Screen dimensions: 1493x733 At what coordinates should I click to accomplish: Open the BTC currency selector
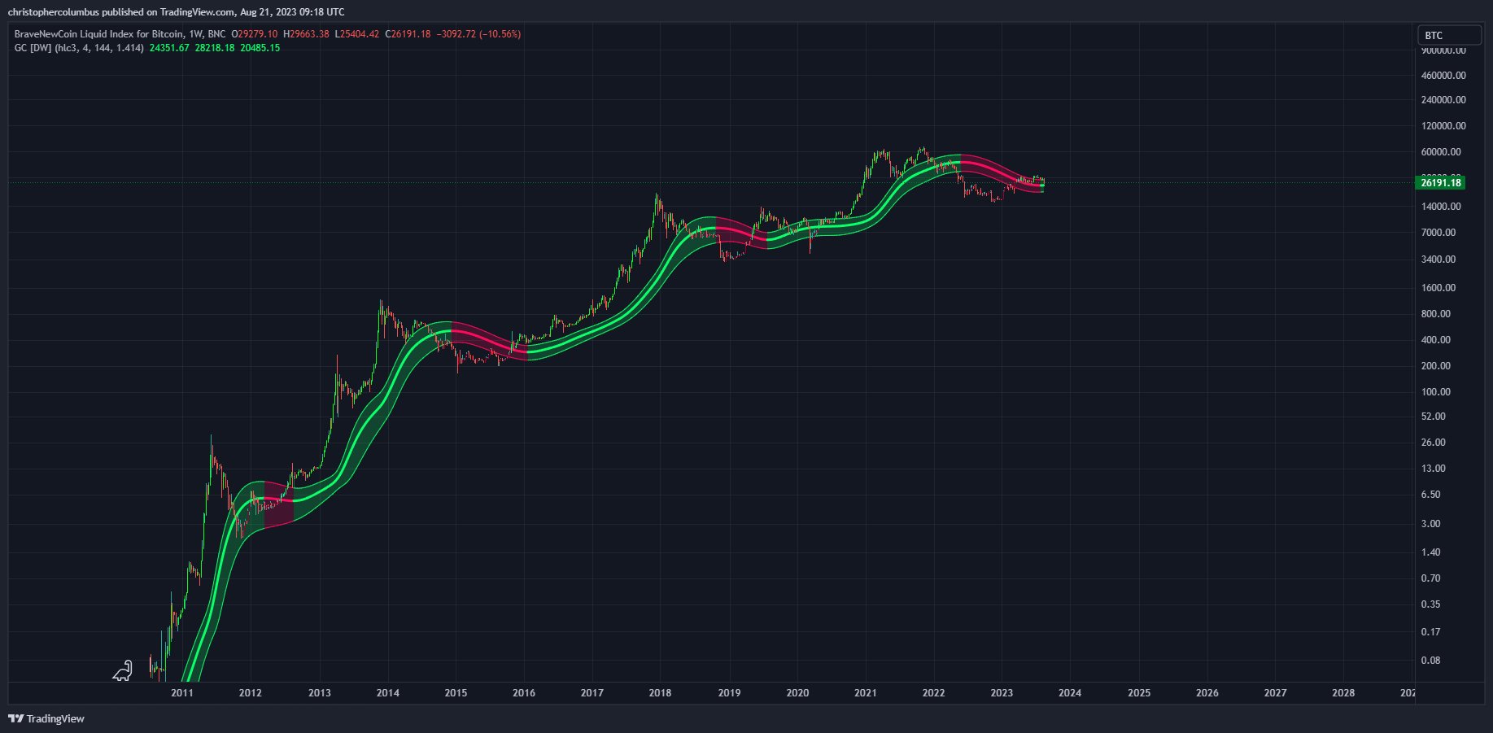(x=1449, y=35)
